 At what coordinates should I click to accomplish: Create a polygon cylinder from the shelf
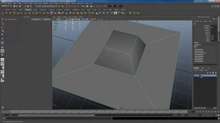(14, 13)
